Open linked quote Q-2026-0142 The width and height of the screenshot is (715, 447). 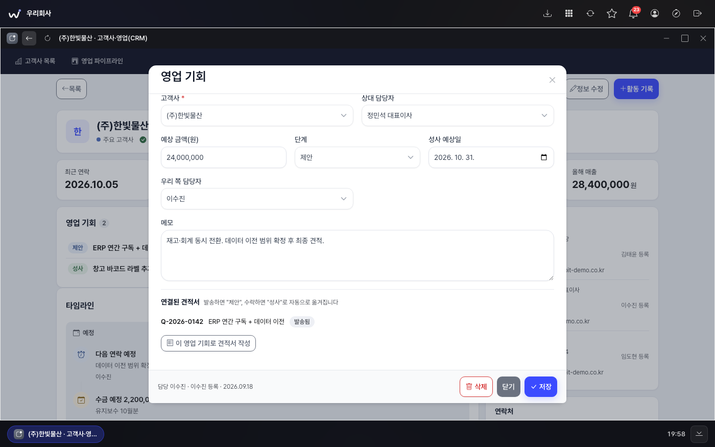pyautogui.click(x=182, y=322)
